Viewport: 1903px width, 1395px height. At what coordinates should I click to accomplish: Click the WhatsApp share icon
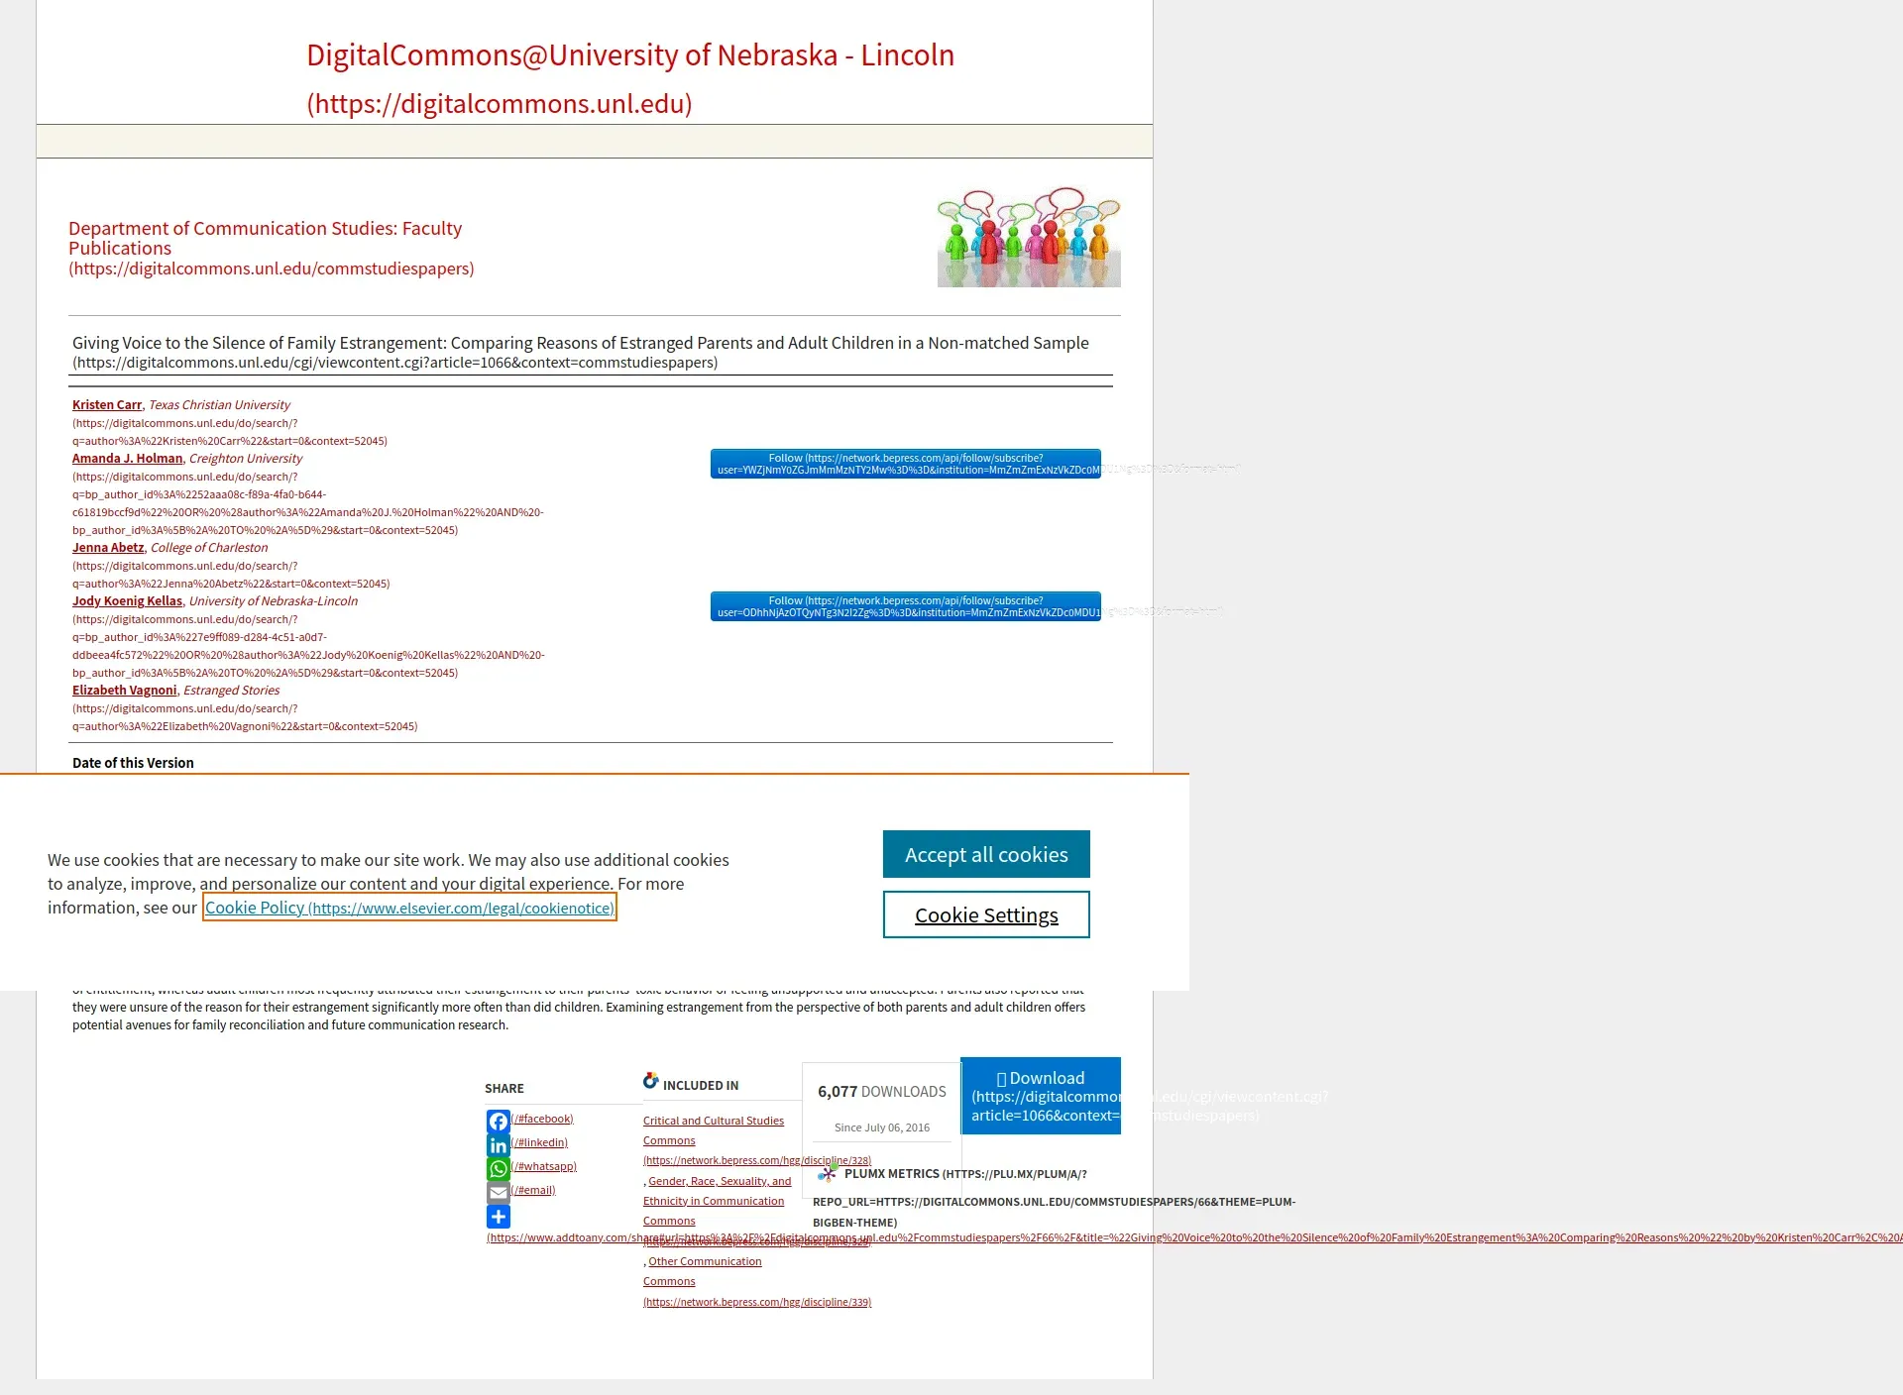point(499,1168)
